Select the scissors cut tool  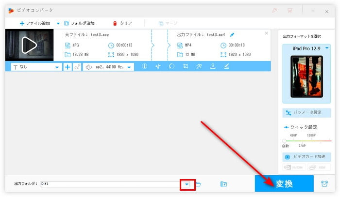[x=158, y=67]
